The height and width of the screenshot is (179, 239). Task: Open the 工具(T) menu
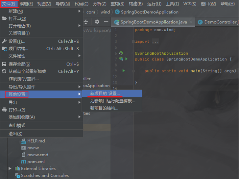[x=172, y=4]
